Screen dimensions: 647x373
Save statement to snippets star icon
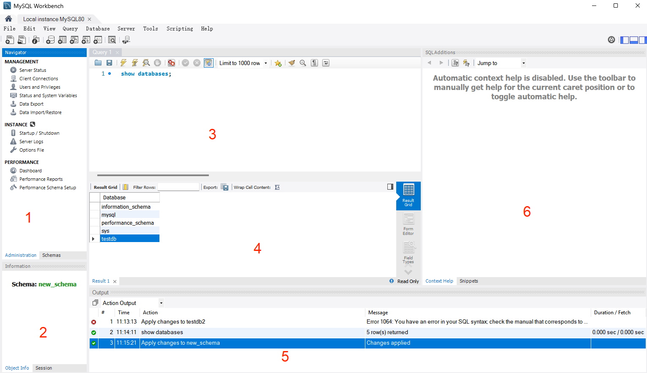(x=278, y=63)
